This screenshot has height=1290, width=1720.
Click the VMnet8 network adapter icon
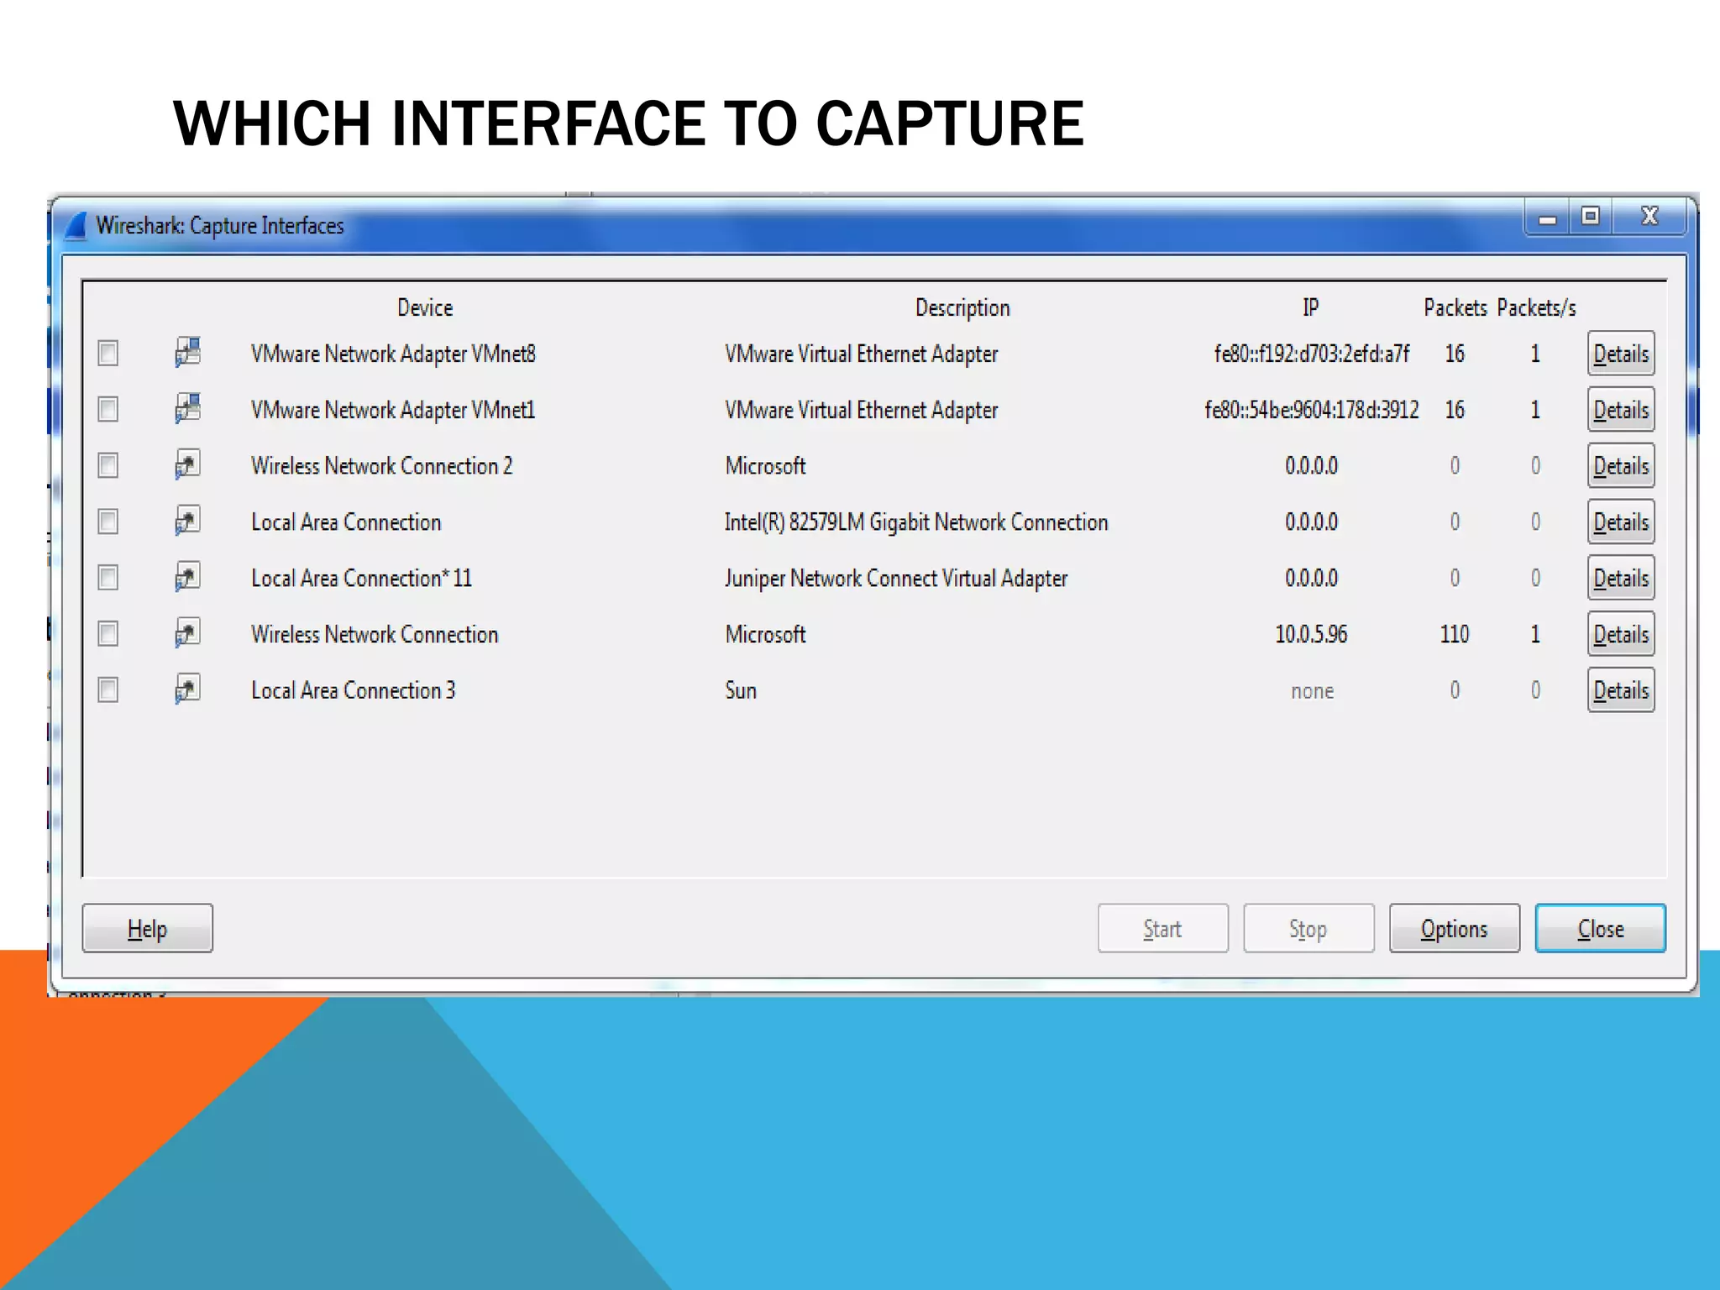[187, 352]
